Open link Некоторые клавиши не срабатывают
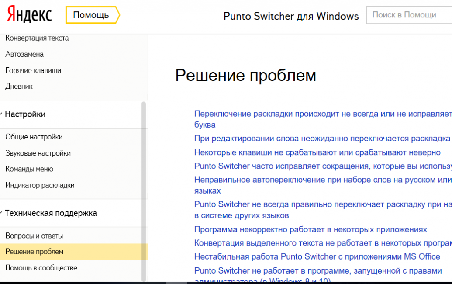Screen dimensions: 452x284 click(x=317, y=152)
